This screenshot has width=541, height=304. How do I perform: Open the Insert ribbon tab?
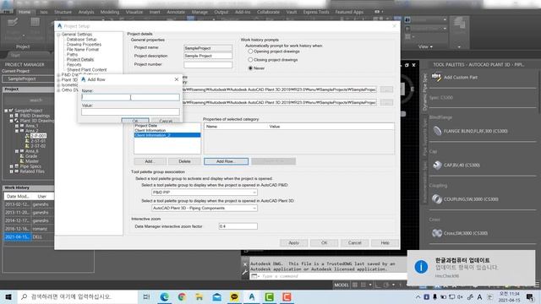(x=155, y=12)
